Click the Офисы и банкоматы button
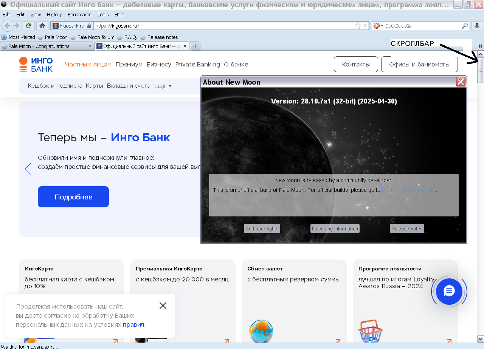The width and height of the screenshot is (484, 349). (x=419, y=64)
